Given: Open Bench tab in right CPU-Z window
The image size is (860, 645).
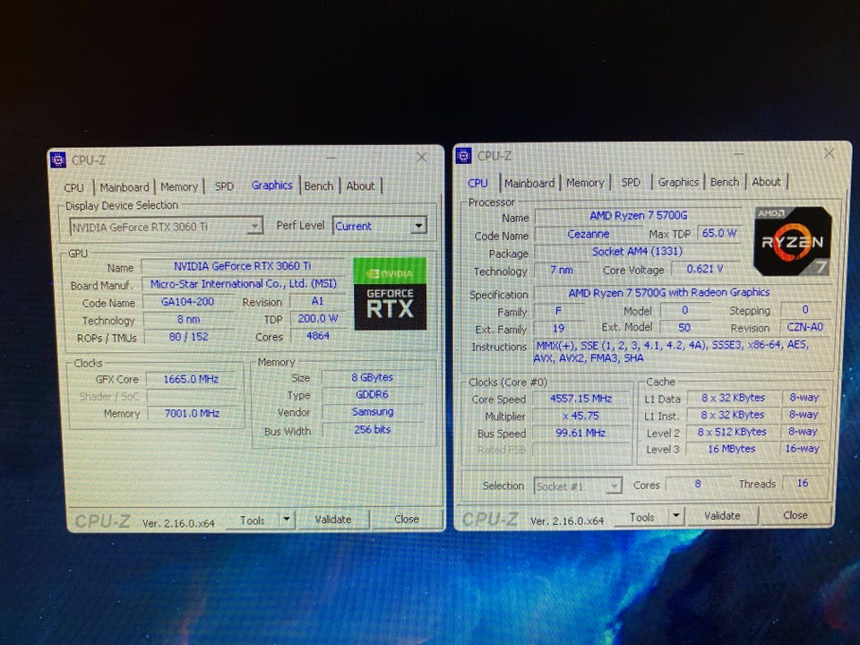Looking at the screenshot, I should click(x=725, y=182).
